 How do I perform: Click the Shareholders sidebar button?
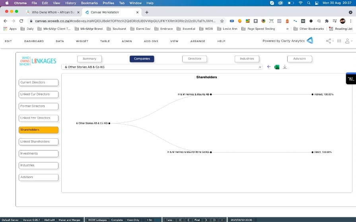pos(39,130)
